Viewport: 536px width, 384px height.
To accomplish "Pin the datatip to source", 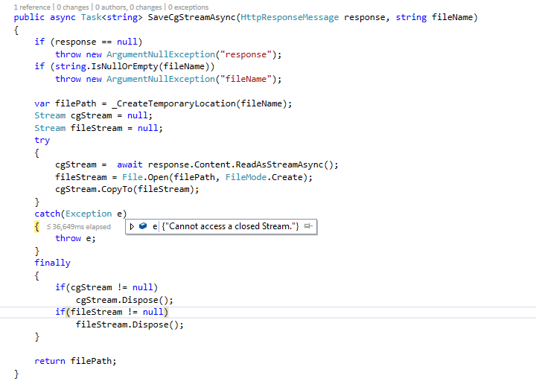I will point(307,226).
